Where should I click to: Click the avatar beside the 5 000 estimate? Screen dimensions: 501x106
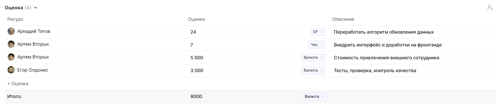tap(11, 57)
